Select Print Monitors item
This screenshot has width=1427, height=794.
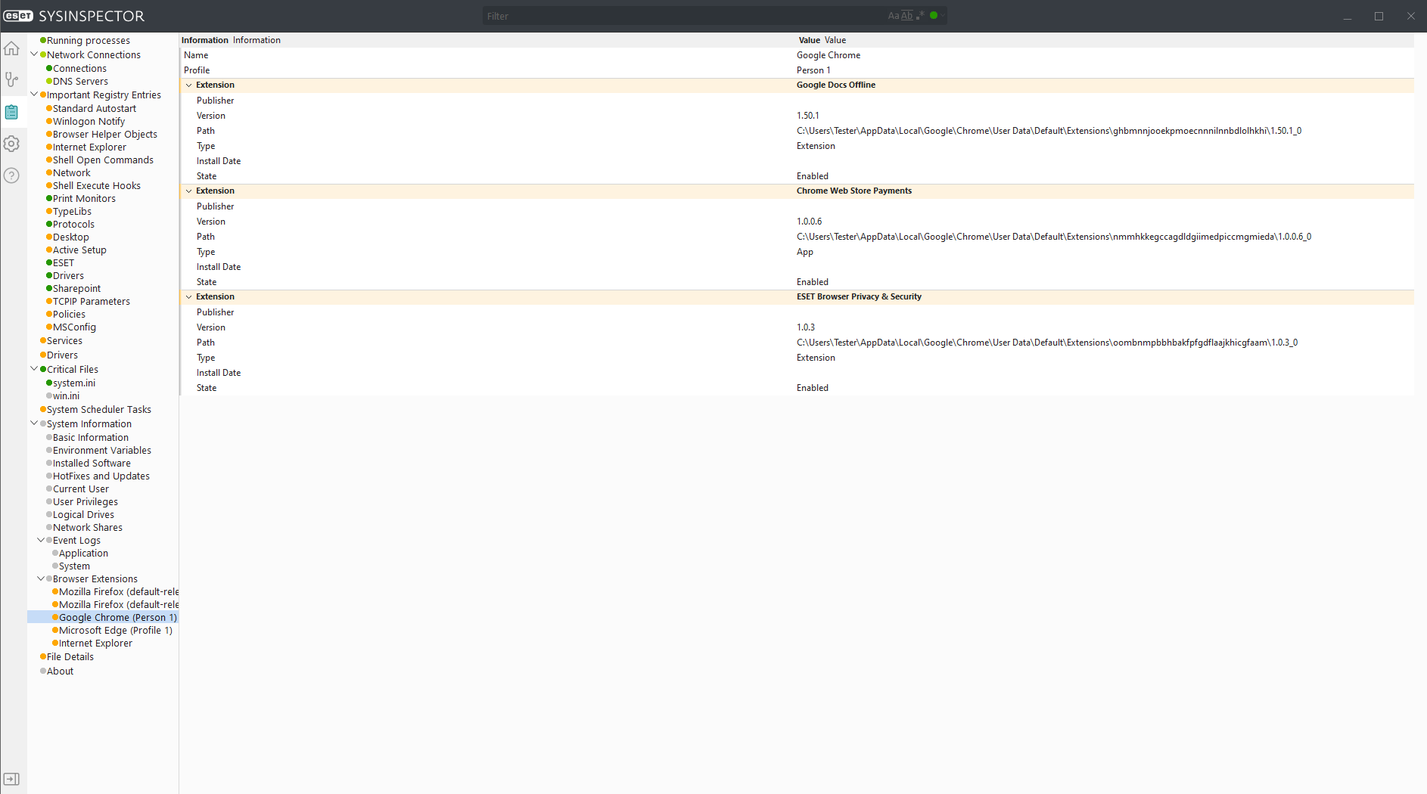pyautogui.click(x=84, y=199)
